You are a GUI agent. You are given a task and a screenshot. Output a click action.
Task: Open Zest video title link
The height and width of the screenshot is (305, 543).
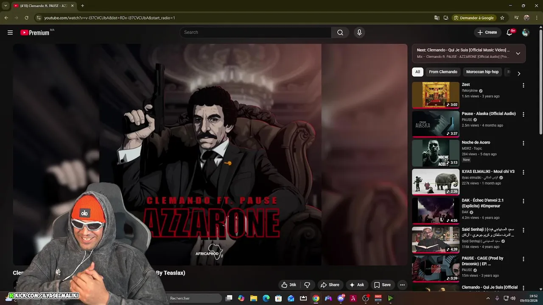point(466,85)
